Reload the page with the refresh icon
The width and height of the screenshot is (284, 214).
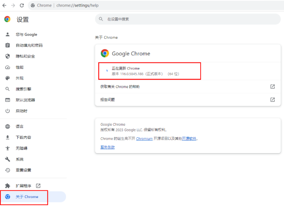[22, 5]
